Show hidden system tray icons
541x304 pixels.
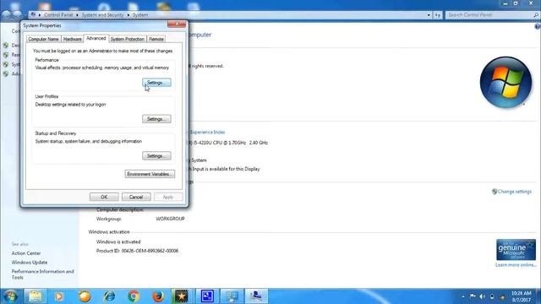pyautogui.click(x=463, y=296)
